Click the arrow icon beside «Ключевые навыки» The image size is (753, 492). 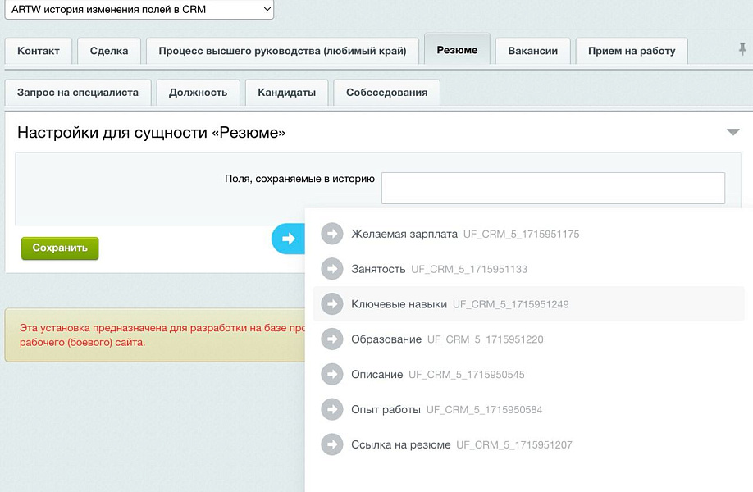pyautogui.click(x=331, y=303)
